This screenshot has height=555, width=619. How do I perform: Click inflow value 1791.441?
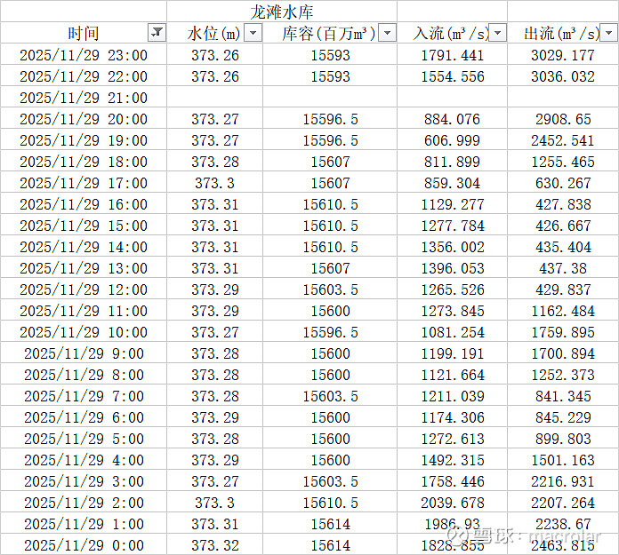point(452,54)
